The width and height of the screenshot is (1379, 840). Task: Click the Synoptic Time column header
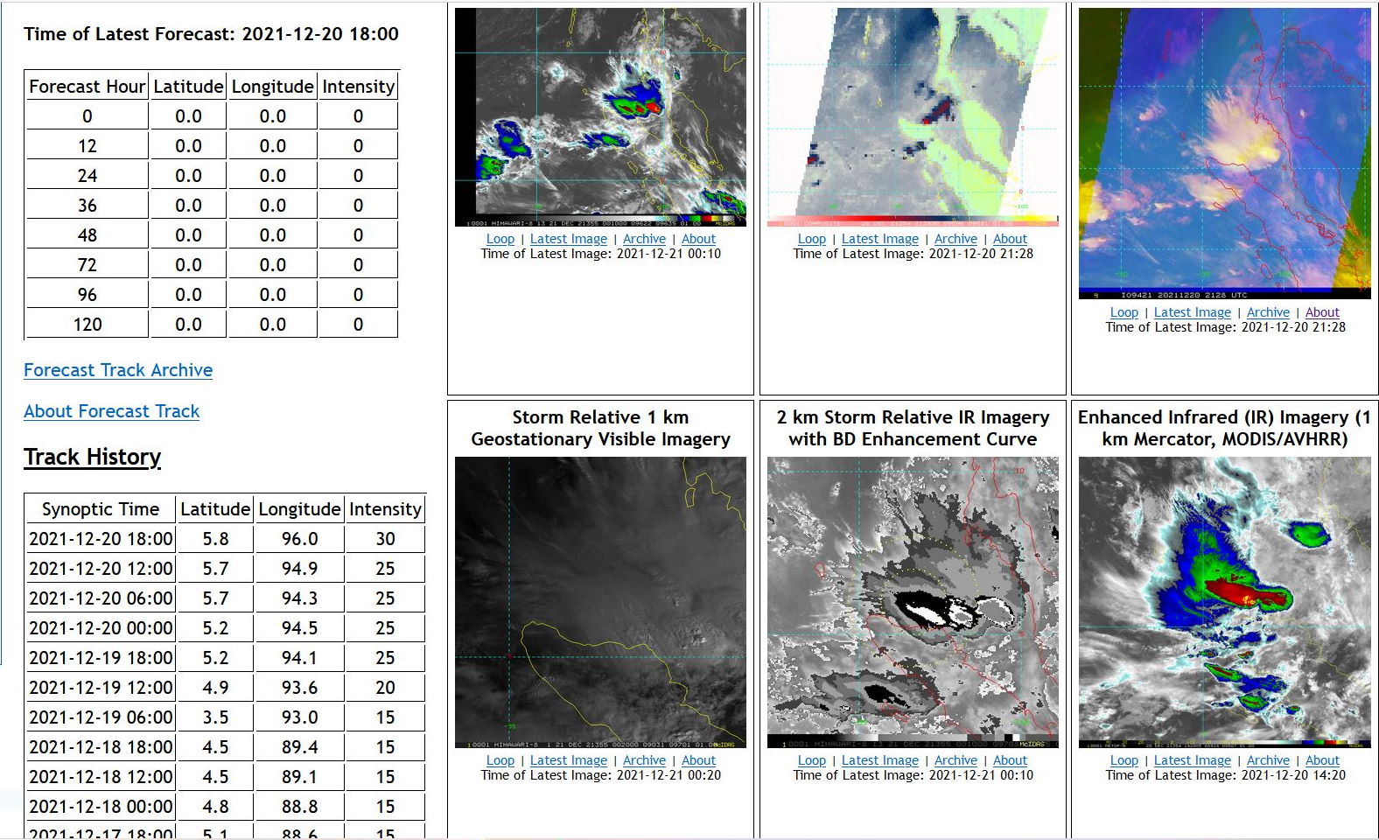click(101, 509)
